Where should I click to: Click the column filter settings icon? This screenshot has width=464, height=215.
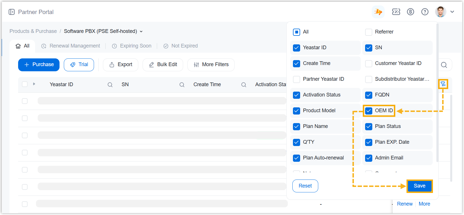tap(443, 84)
